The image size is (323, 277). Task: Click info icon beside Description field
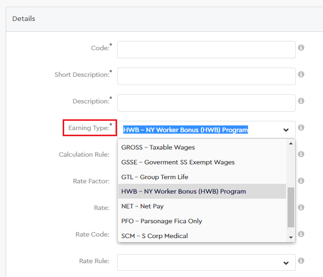point(301,101)
